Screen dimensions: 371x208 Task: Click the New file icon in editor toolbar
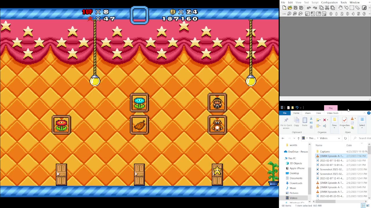284,8
